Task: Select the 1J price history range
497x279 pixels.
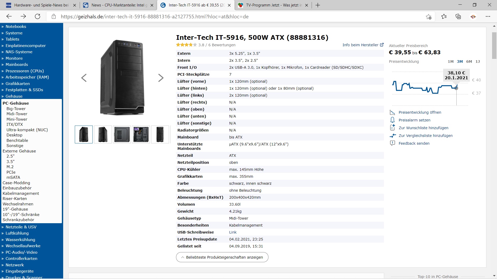Action: click(478, 61)
